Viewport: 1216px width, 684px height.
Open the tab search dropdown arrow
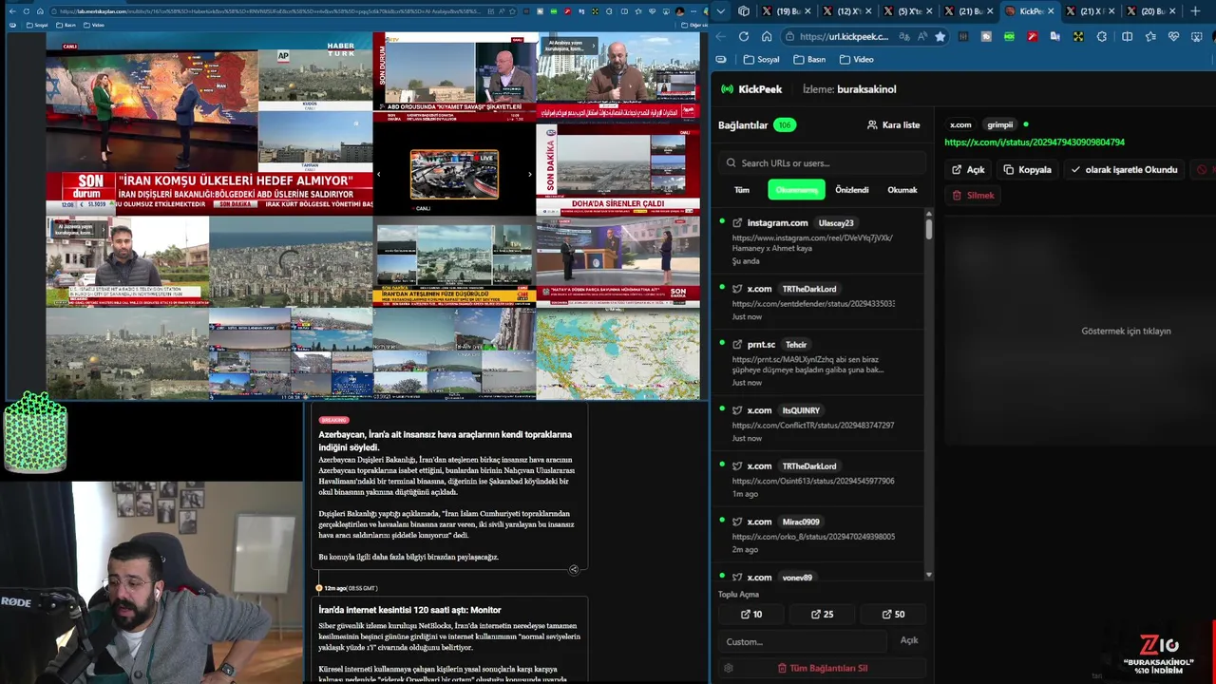[721, 11]
